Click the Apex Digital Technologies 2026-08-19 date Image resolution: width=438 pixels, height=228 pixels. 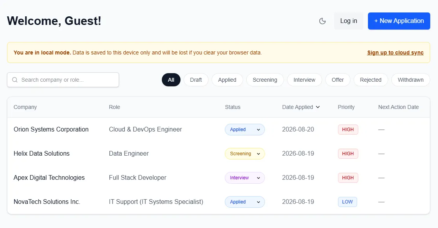298,177
